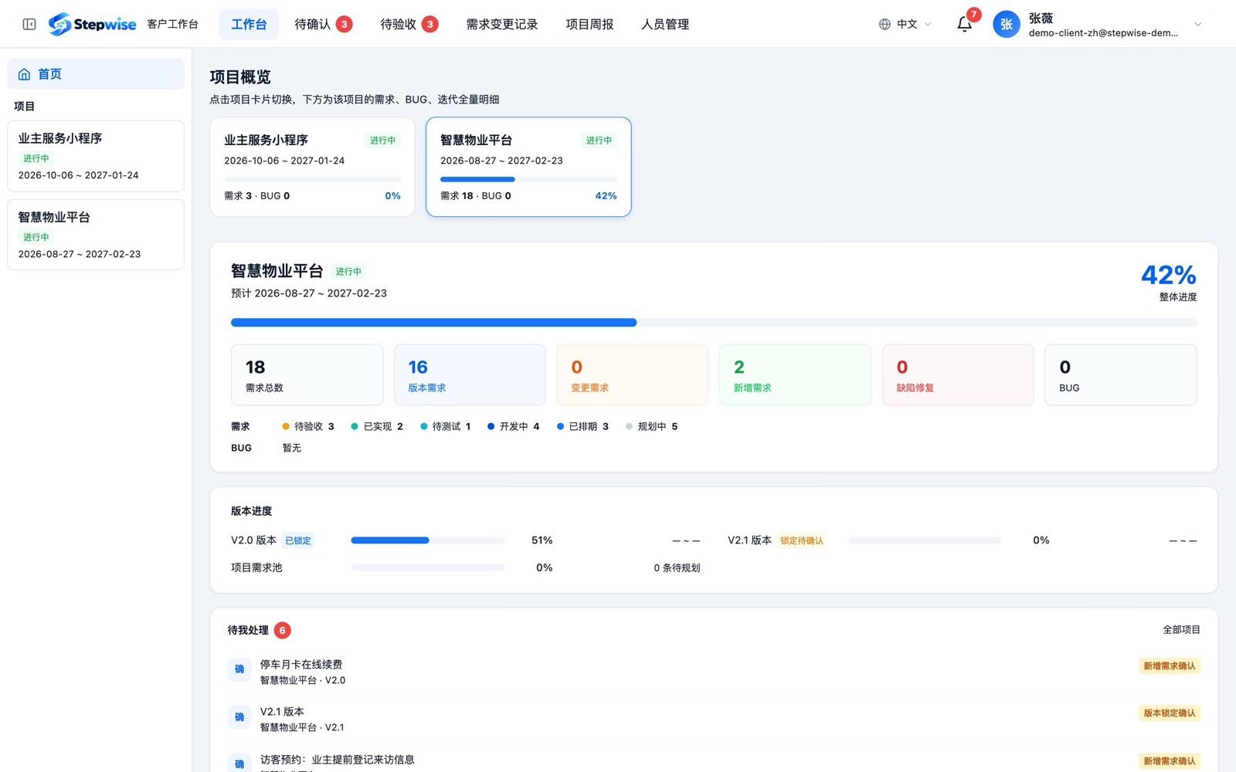The height and width of the screenshot is (772, 1236).
Task: Click the 锁定待确认 tag on V2.1
Action: pos(802,540)
